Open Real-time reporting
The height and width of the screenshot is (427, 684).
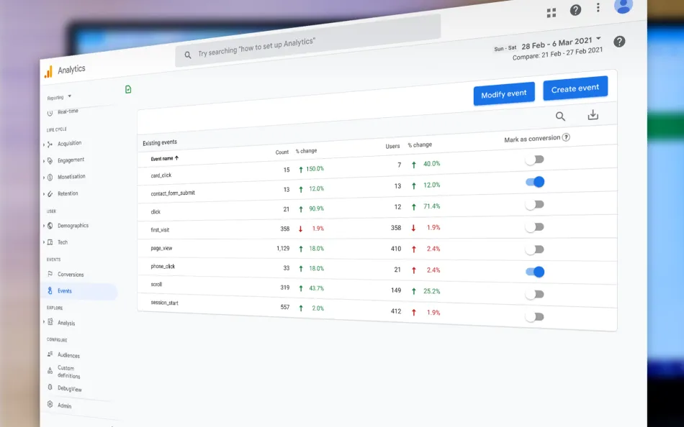click(66, 111)
